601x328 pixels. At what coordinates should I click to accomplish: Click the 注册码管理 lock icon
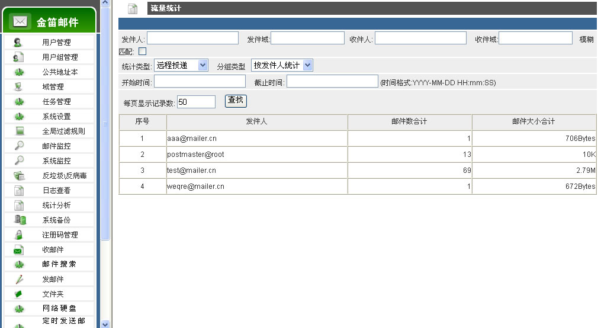(18, 234)
